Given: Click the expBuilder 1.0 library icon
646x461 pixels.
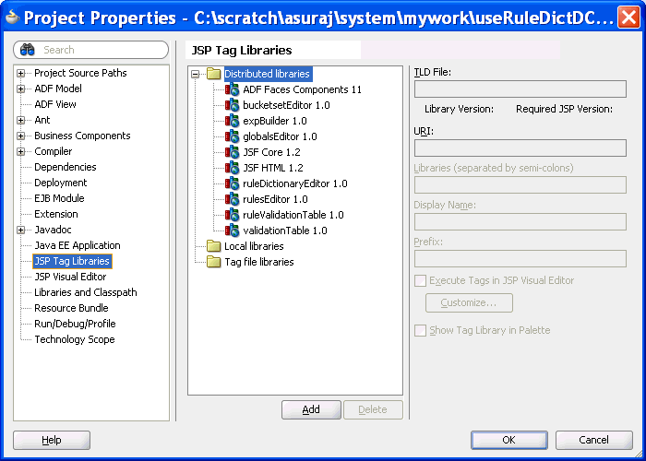Looking at the screenshot, I should 233,121.
